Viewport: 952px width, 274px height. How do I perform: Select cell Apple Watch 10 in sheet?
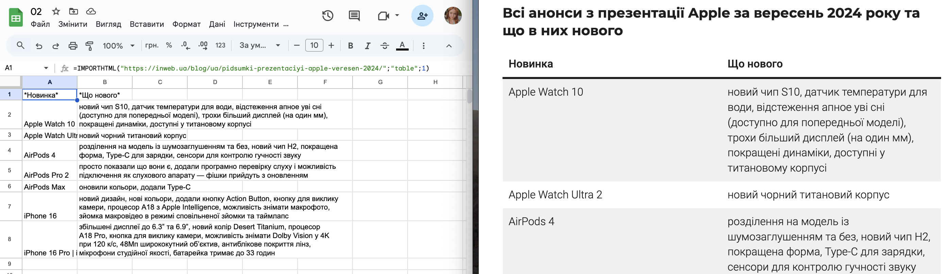click(50, 115)
